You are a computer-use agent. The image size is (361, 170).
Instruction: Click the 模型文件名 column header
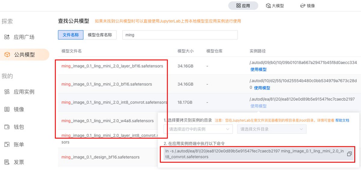point(72,51)
